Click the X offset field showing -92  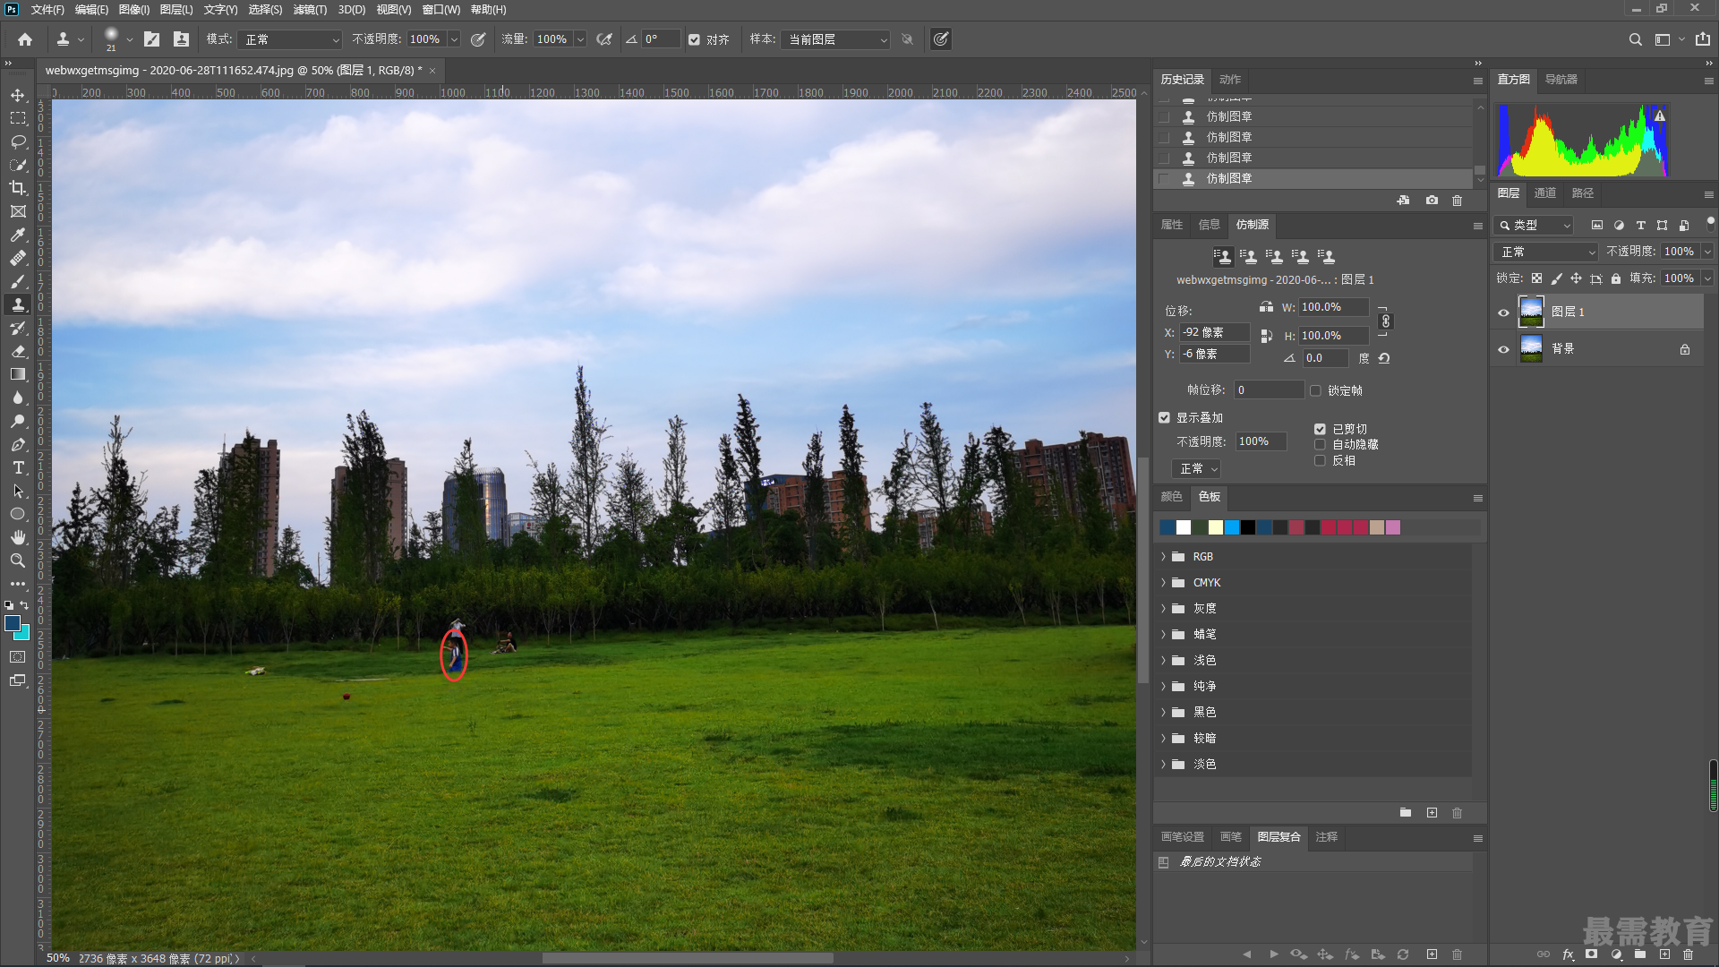click(1215, 333)
